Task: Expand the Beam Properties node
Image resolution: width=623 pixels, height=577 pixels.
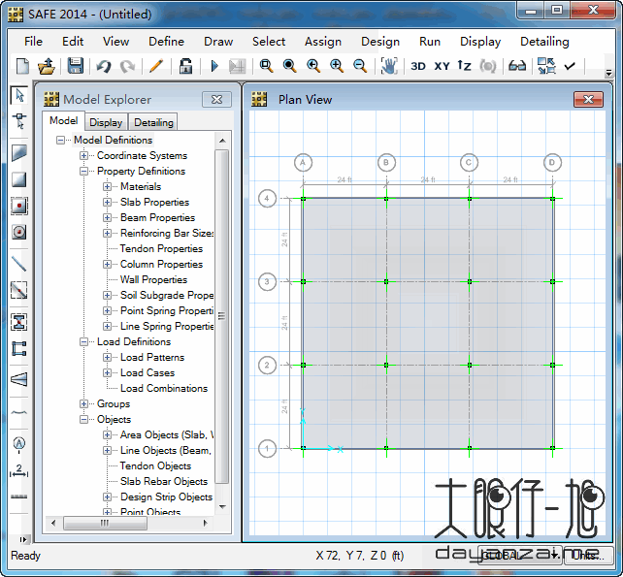Action: [x=107, y=217]
